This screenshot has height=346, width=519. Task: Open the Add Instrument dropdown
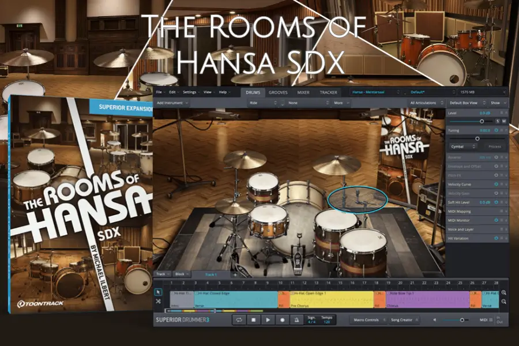[172, 103]
